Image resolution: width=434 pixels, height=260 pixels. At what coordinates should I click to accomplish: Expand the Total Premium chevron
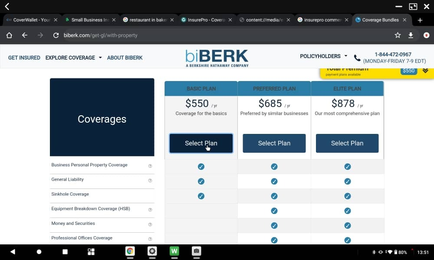tap(425, 71)
